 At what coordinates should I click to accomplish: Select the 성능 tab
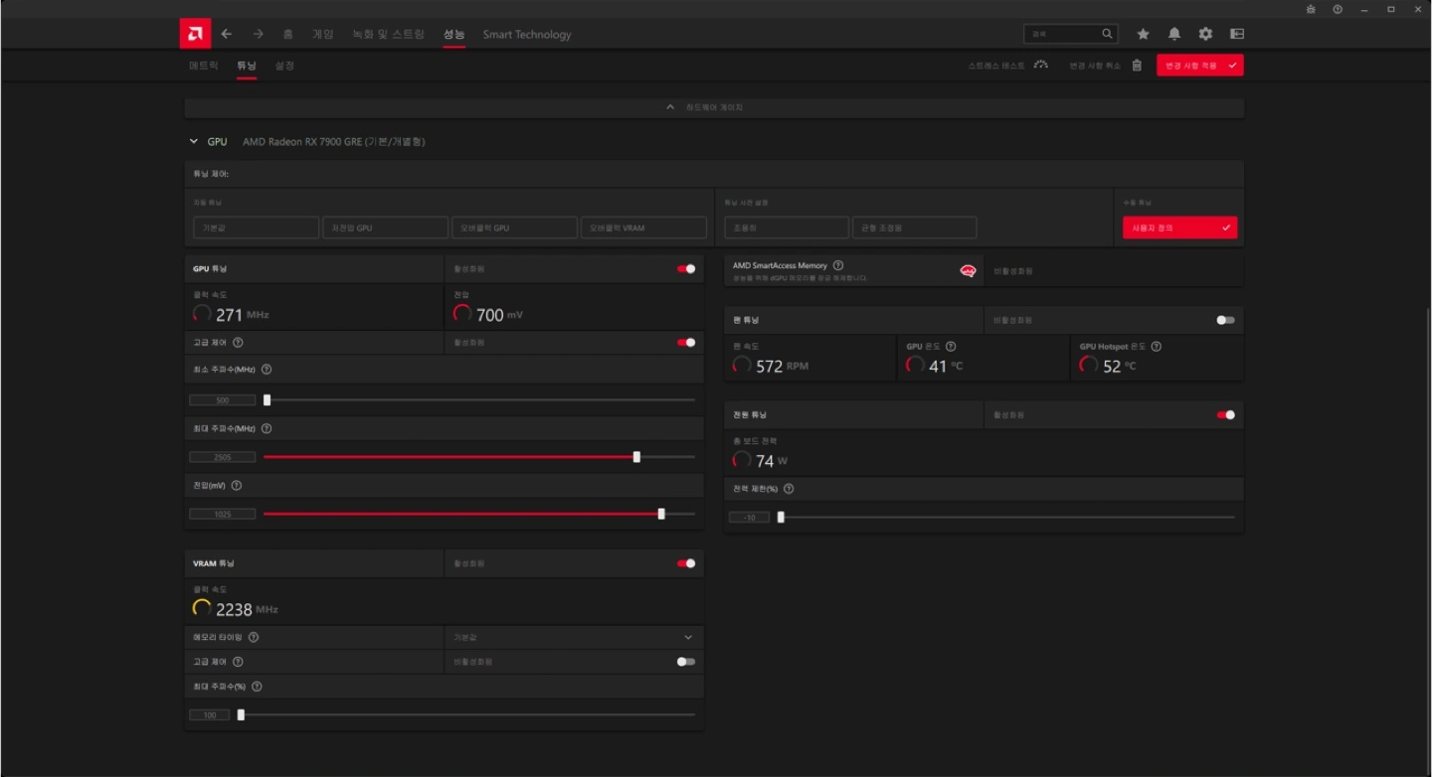453,34
